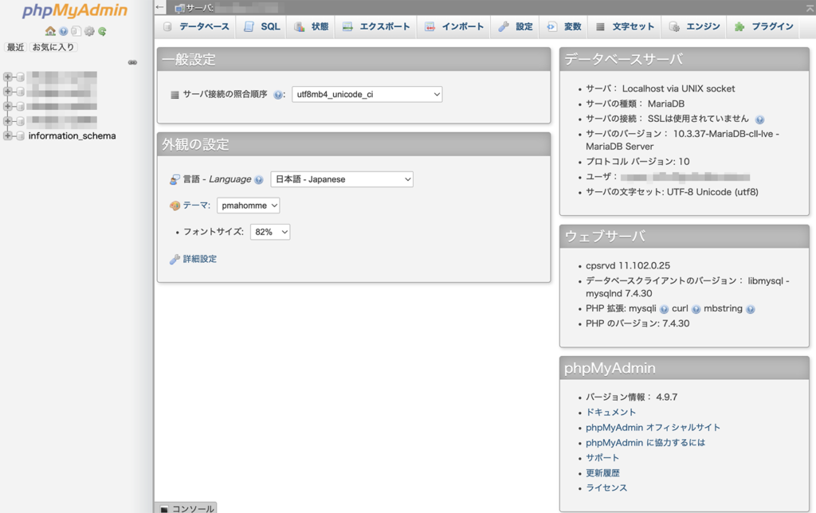Open the documentation help icon

coord(64,31)
